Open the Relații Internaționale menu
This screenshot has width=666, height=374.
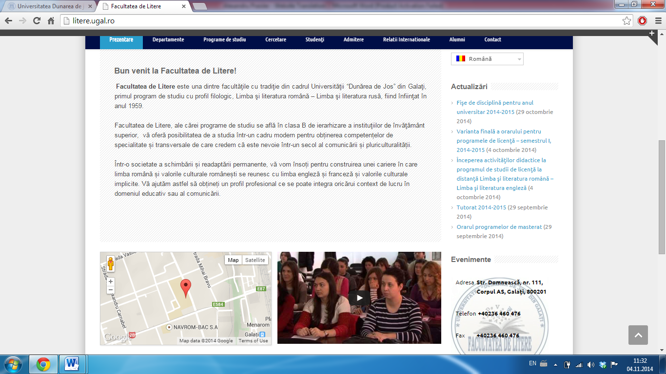(407, 40)
